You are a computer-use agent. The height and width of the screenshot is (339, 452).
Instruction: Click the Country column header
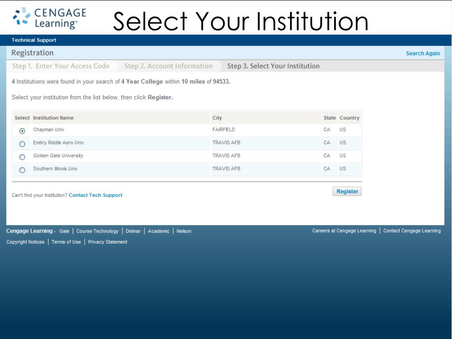[350, 118]
